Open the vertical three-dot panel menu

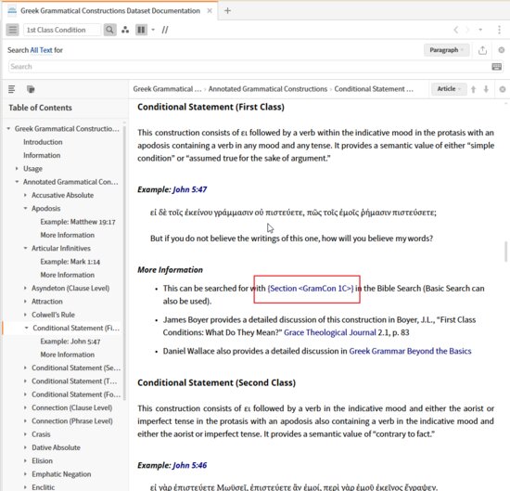499,30
